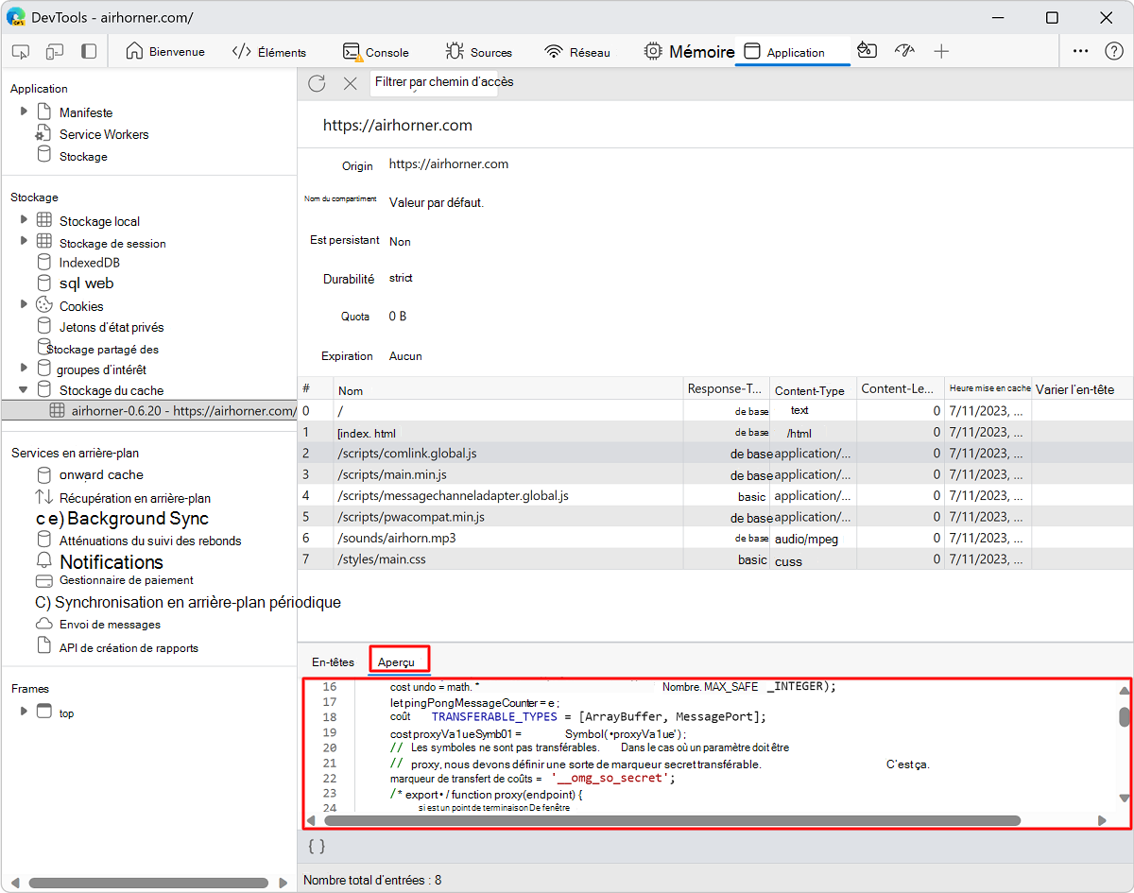The width and height of the screenshot is (1134, 893).
Task: Open Récupération en arrière-plan
Action: pyautogui.click(x=135, y=498)
